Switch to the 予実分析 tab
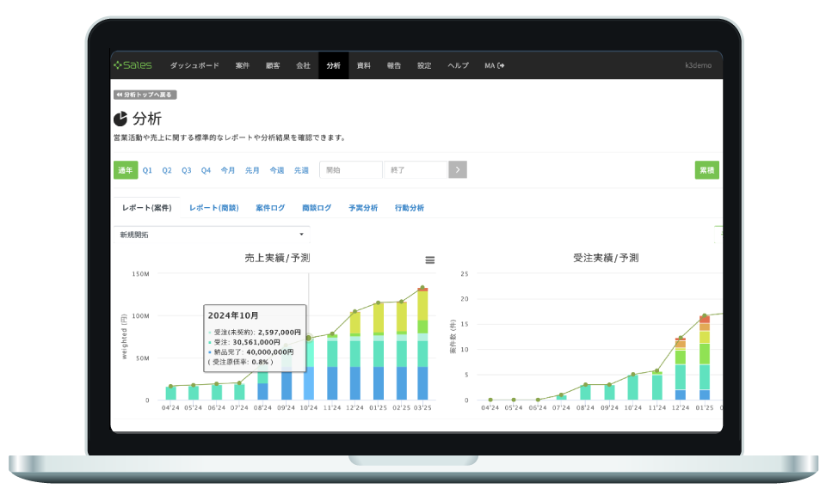826x495 pixels. (362, 208)
